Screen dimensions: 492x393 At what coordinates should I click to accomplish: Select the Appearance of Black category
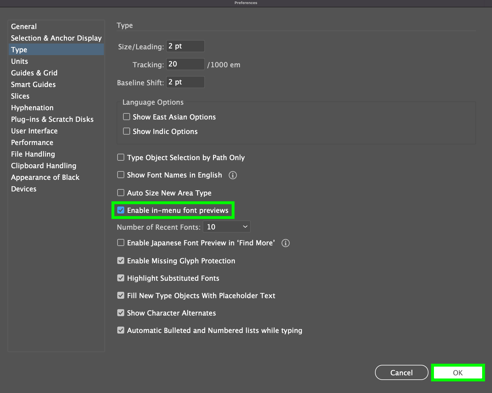point(45,177)
